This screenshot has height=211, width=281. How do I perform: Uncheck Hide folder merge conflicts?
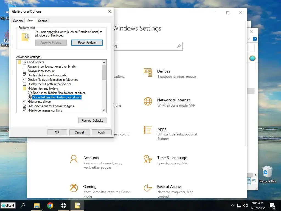(24, 110)
